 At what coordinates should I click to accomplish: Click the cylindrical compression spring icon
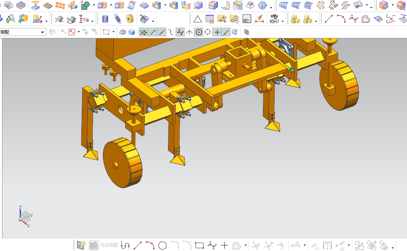coord(105,19)
